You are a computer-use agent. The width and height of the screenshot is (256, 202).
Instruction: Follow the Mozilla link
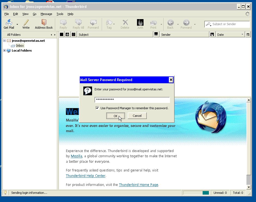click(77, 156)
